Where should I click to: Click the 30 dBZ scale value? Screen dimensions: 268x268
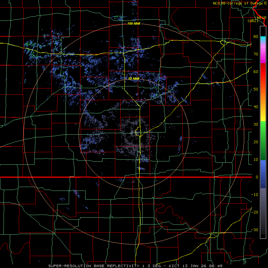click(x=256, y=124)
